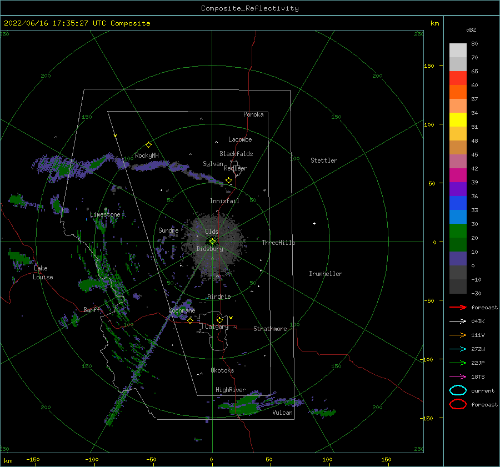
Task: Select the light gray 70-80 dBZ swatch
Action: point(458,50)
